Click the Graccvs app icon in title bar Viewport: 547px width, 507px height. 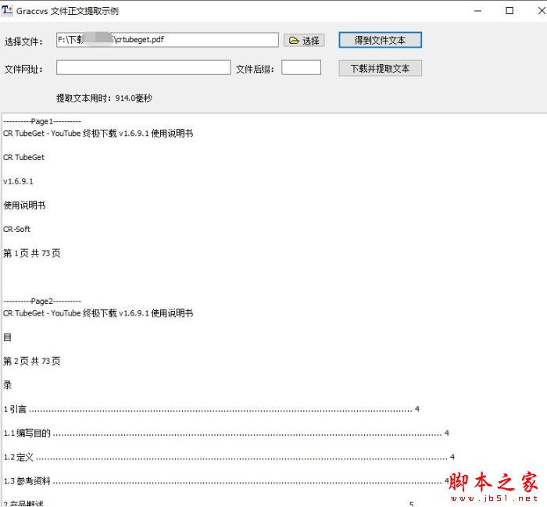[7, 10]
